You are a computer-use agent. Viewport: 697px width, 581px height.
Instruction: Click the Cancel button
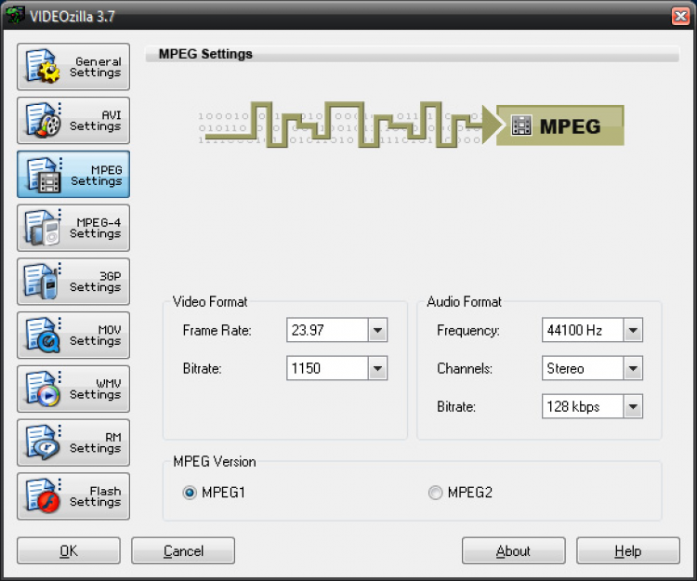click(x=183, y=550)
